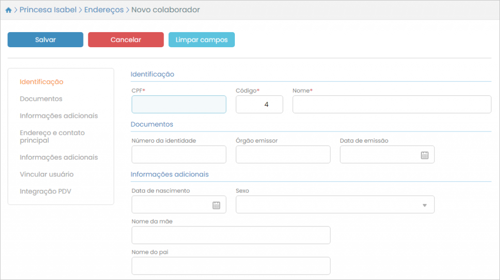This screenshot has height=280, width=500.
Task: Focus the Número da identidade field
Action: tap(179, 154)
